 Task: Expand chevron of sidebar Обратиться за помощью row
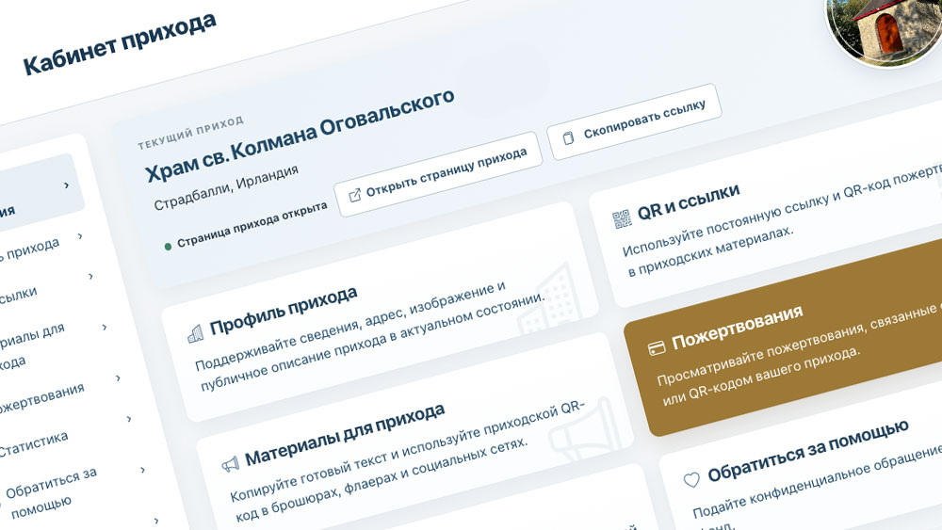click(x=142, y=470)
